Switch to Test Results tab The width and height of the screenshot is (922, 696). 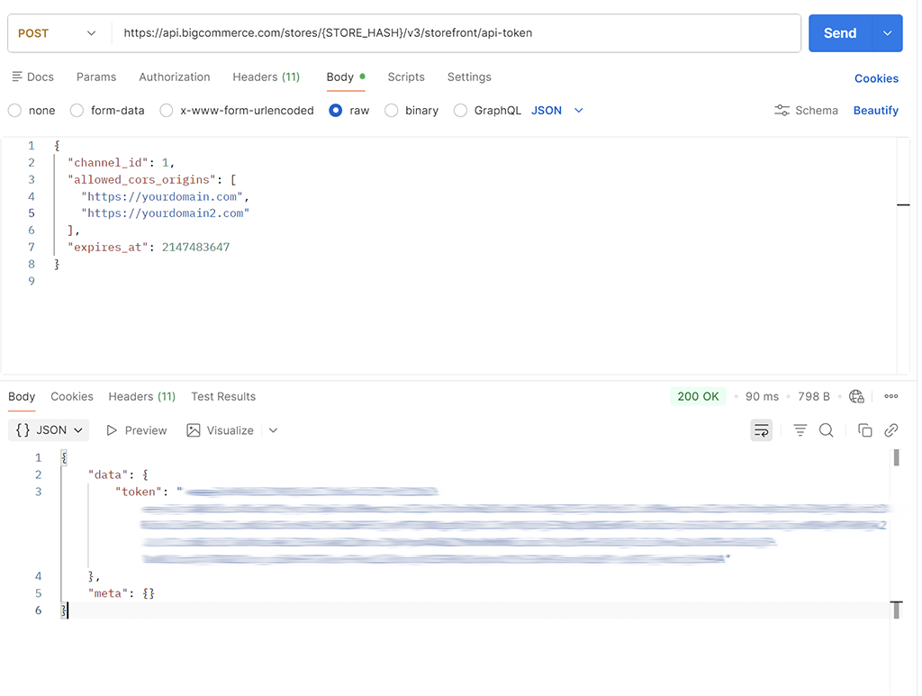coord(223,396)
